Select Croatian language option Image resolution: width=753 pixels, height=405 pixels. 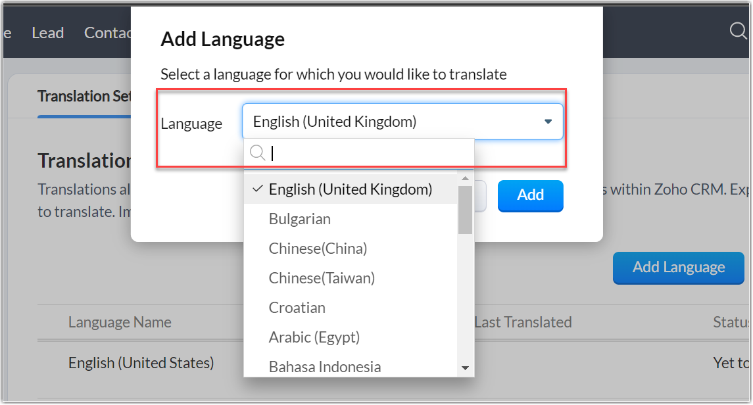297,308
